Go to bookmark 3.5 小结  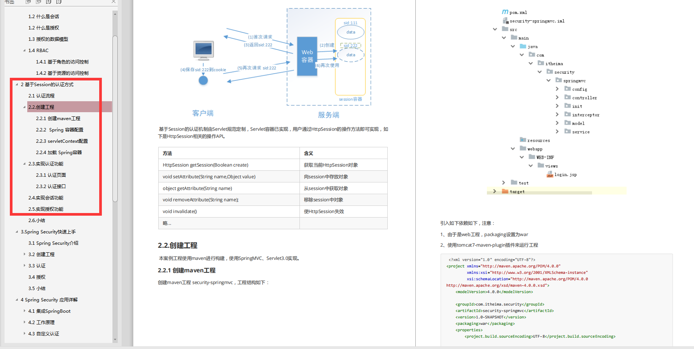coord(37,289)
